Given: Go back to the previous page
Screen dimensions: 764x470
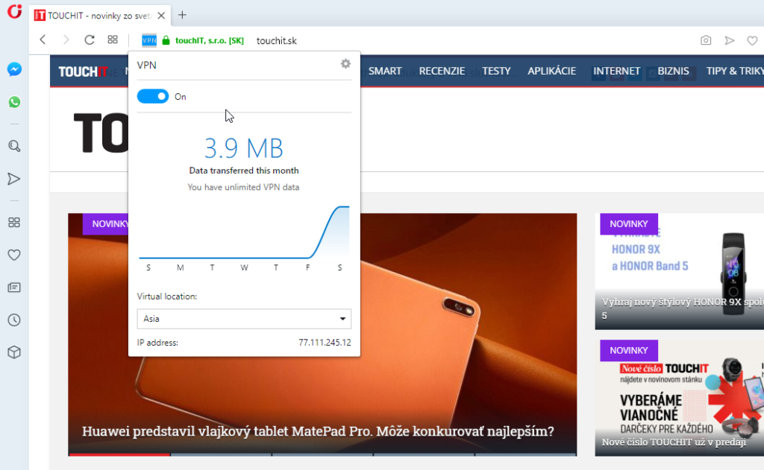Looking at the screenshot, I should click(x=43, y=40).
